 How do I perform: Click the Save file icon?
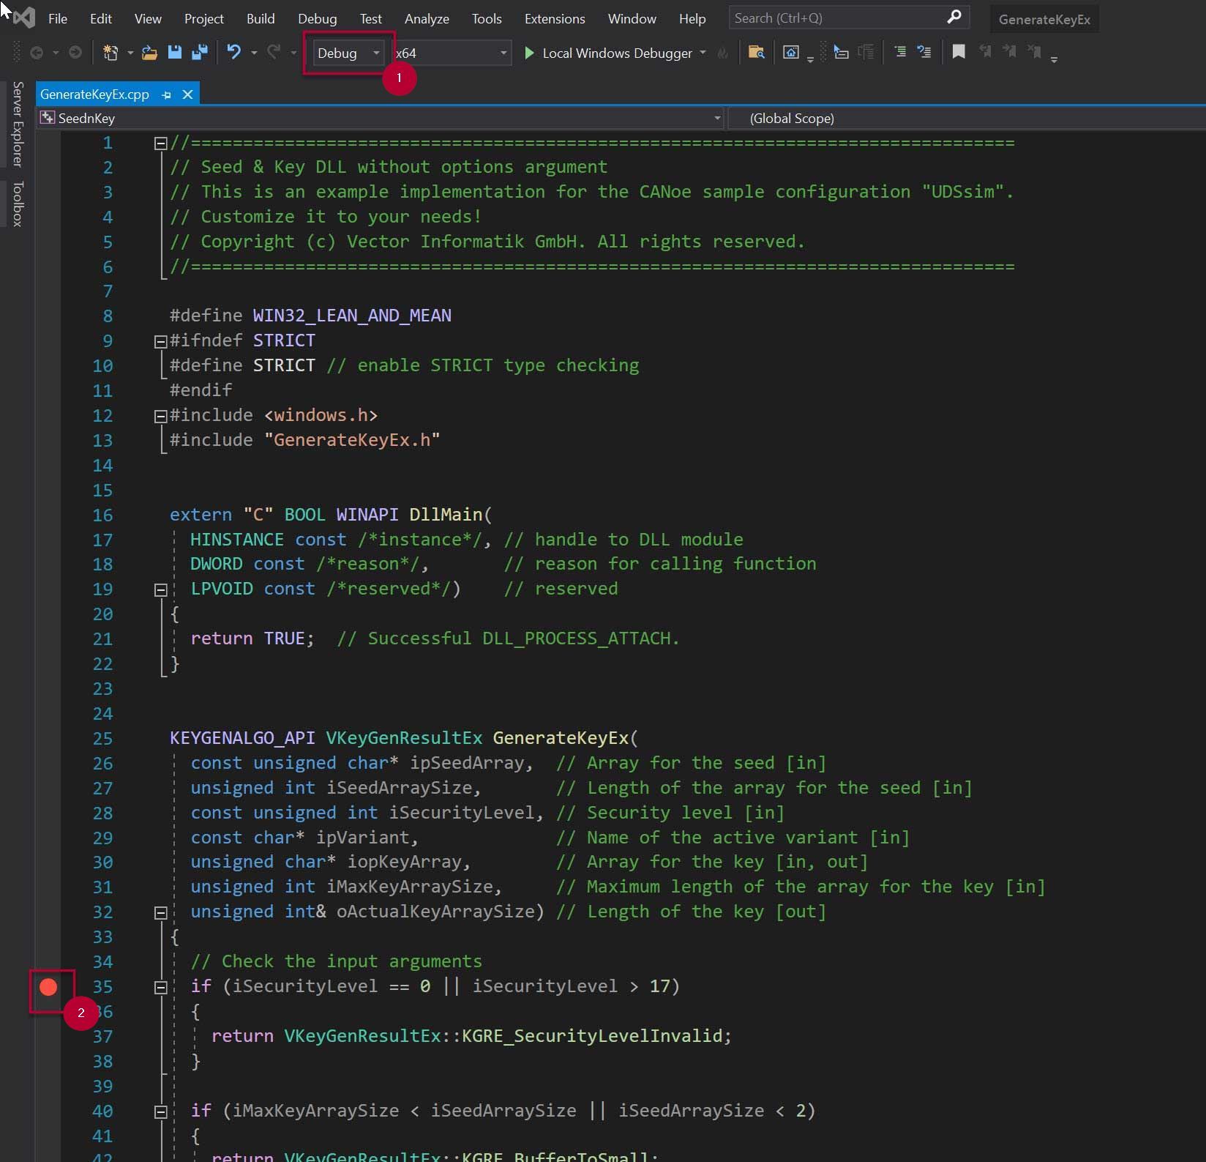[x=175, y=53]
